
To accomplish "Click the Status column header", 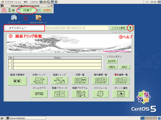I will coord(57,58).
